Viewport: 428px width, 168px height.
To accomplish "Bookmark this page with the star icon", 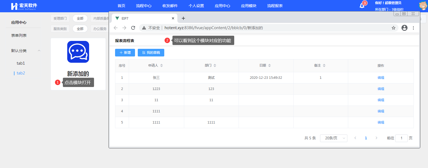I will tap(394, 28).
